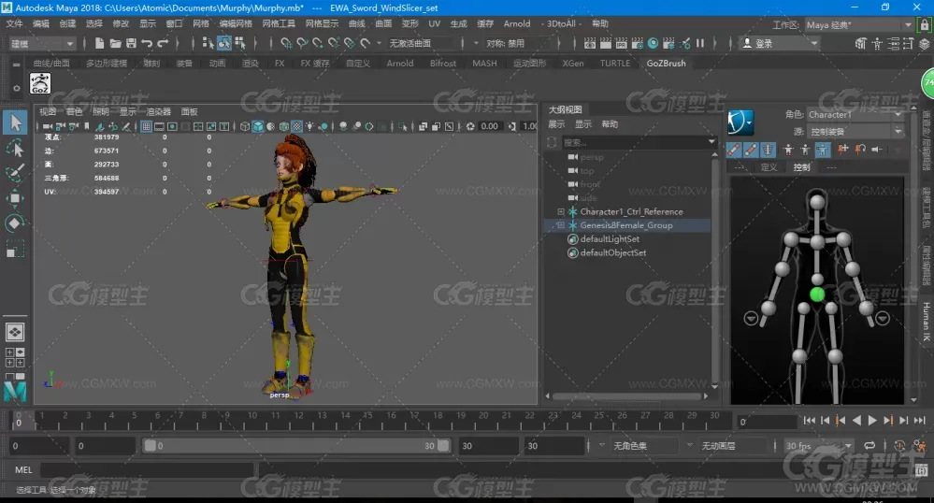Toggle smooth shade all in viewport
Screen dimensions: 934x503
(x=258, y=126)
